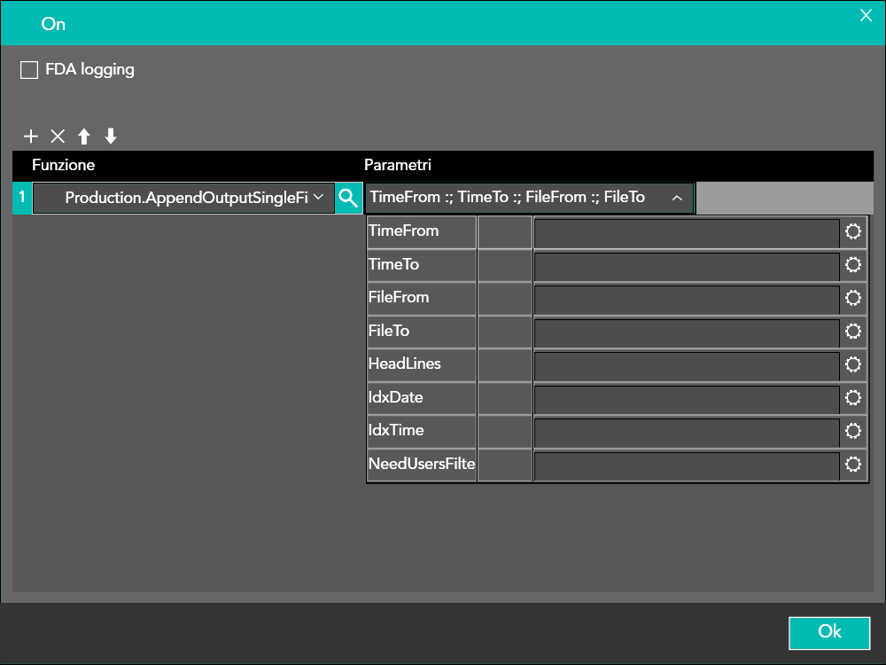886x665 pixels.
Task: Click the IdxDate value input field
Action: point(686,398)
